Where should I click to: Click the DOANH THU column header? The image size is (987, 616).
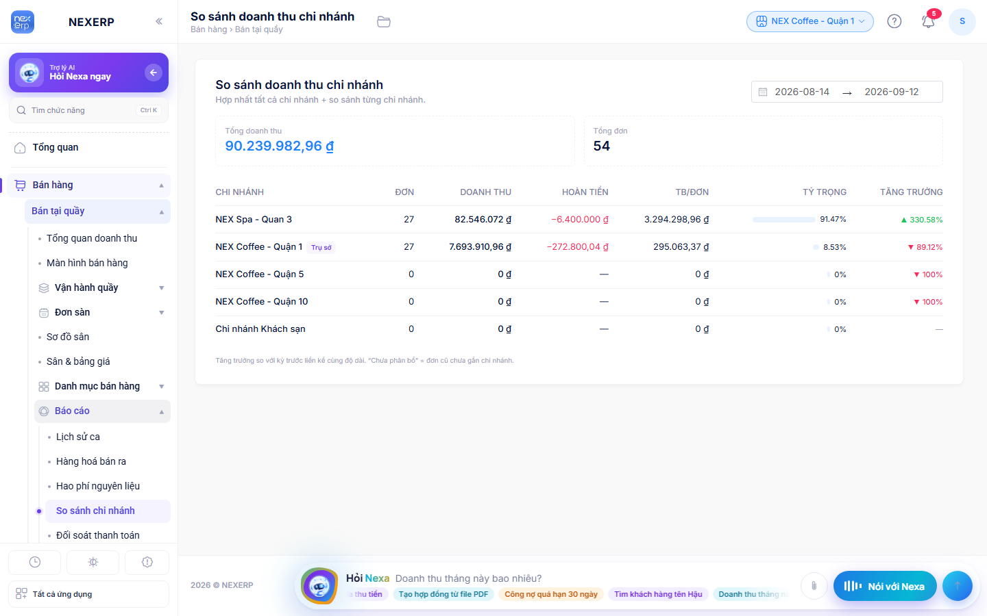[x=486, y=192]
